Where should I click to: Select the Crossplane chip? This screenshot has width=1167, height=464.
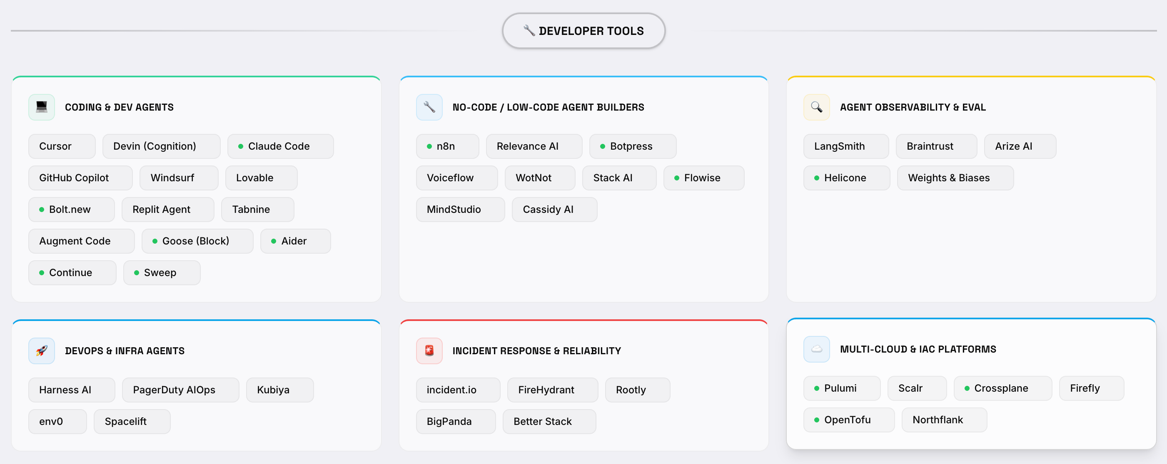1002,388
